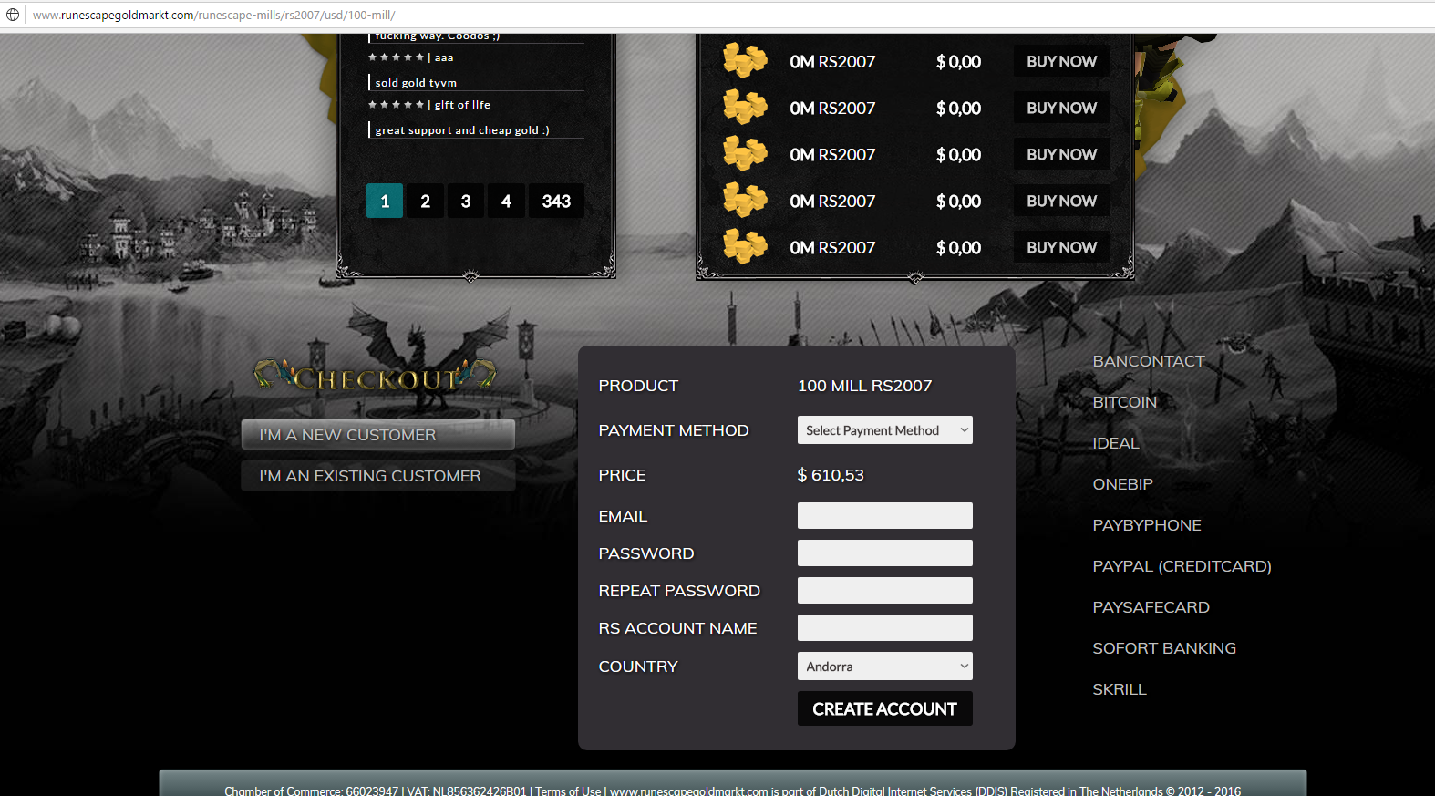Click the "PRICE" form label

(x=622, y=475)
